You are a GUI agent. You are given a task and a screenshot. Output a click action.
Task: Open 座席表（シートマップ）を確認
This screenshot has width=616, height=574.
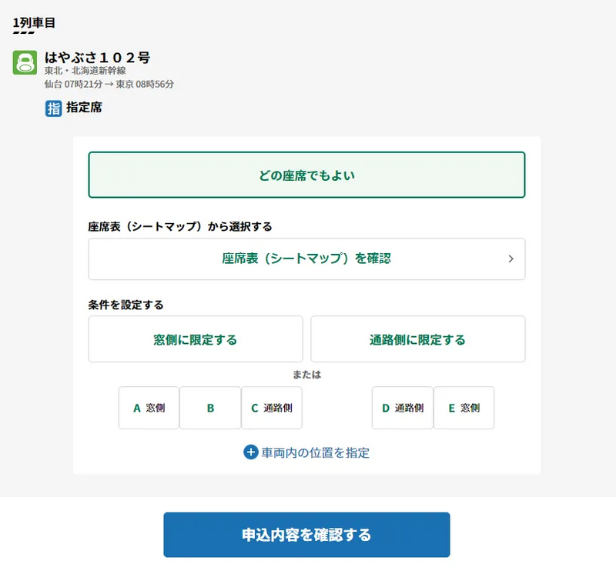(x=306, y=259)
